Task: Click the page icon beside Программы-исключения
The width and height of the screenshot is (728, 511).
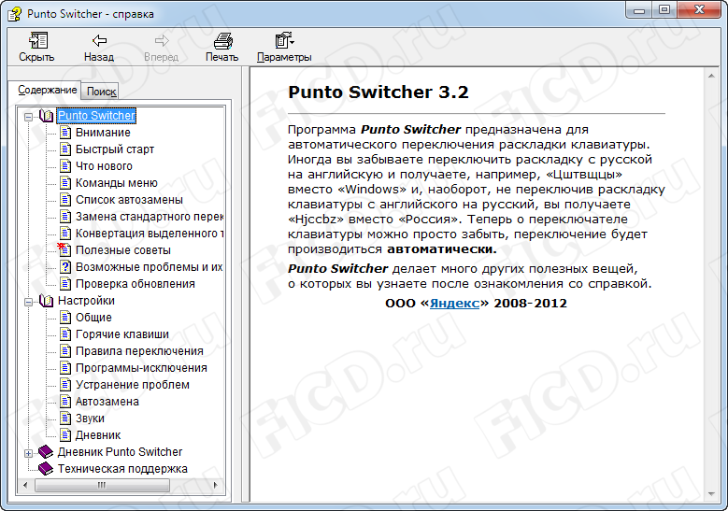Action: [x=65, y=368]
